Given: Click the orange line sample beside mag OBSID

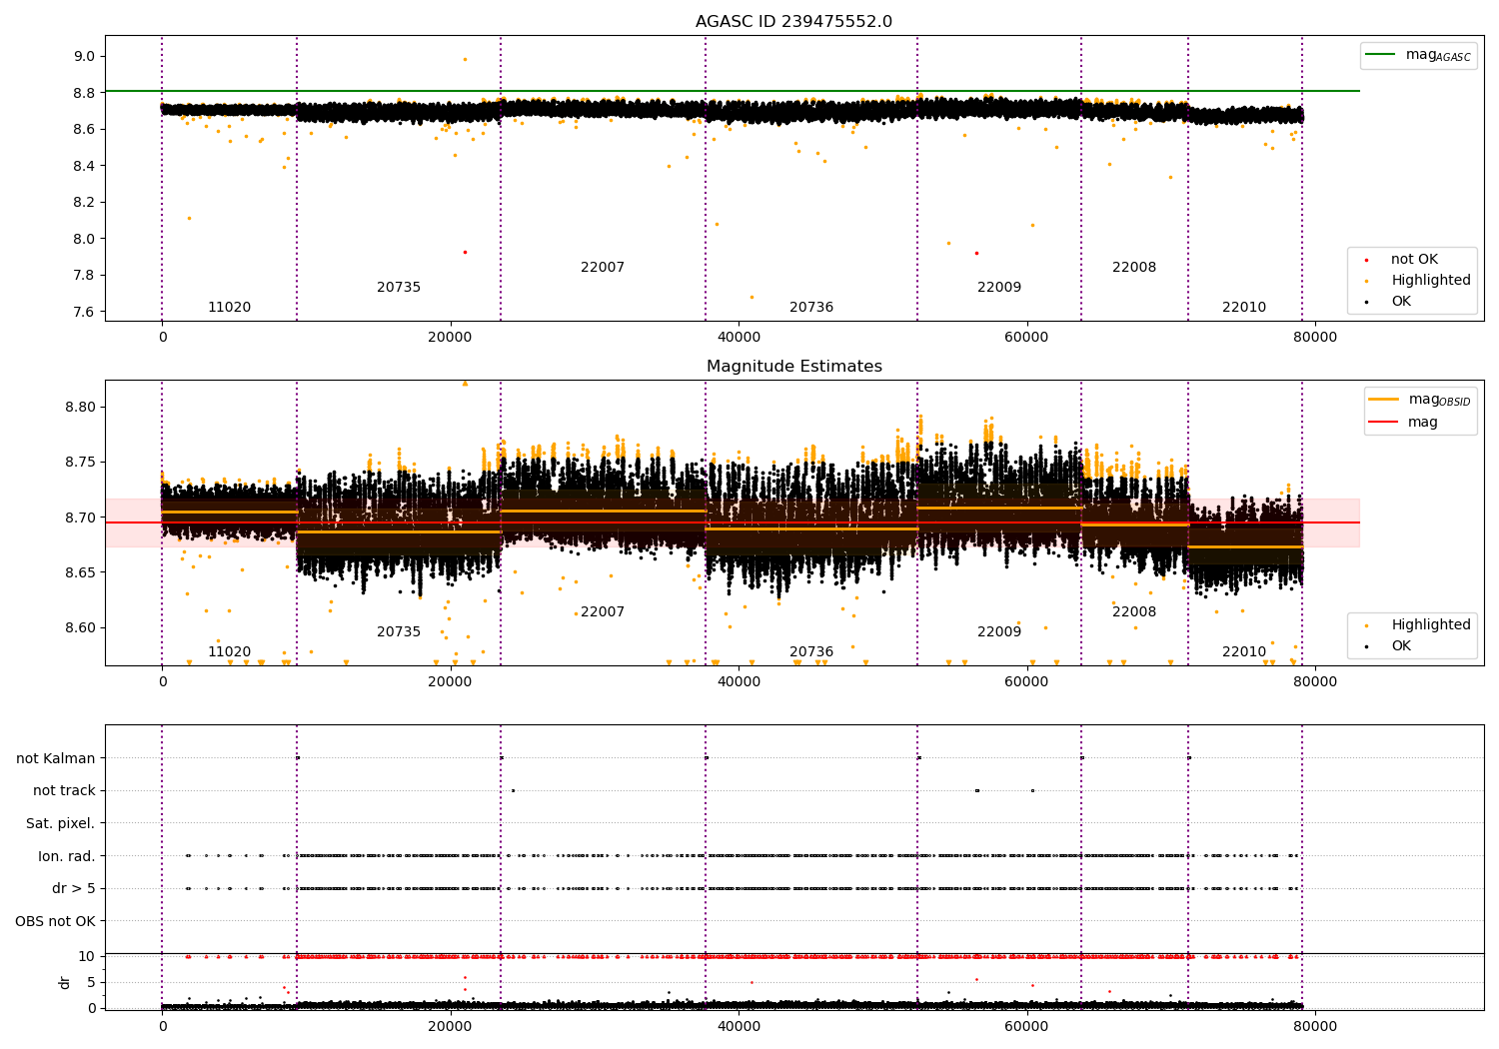Looking at the screenshot, I should [1384, 400].
